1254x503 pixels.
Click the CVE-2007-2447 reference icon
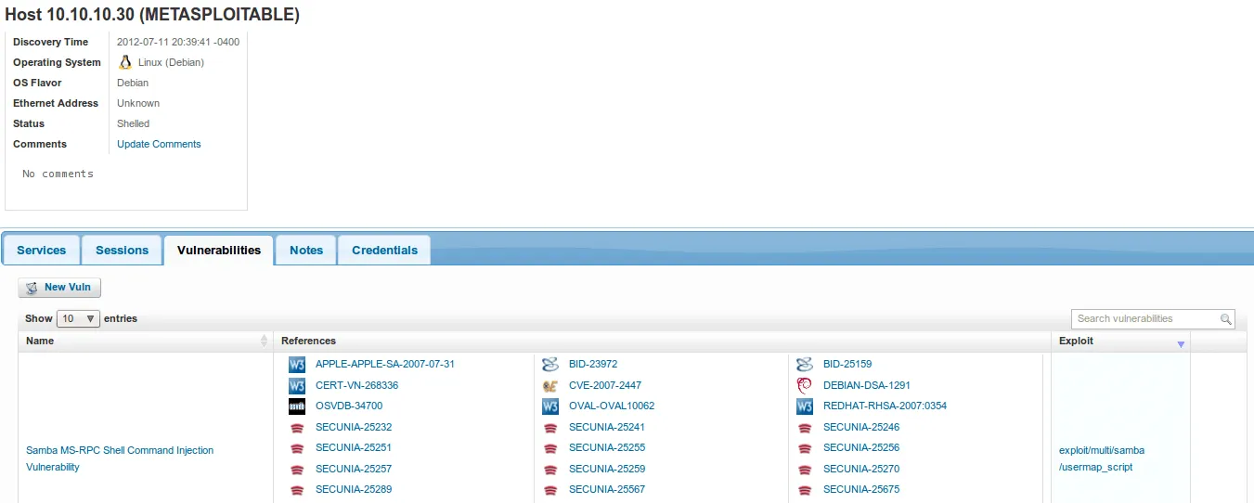point(550,385)
